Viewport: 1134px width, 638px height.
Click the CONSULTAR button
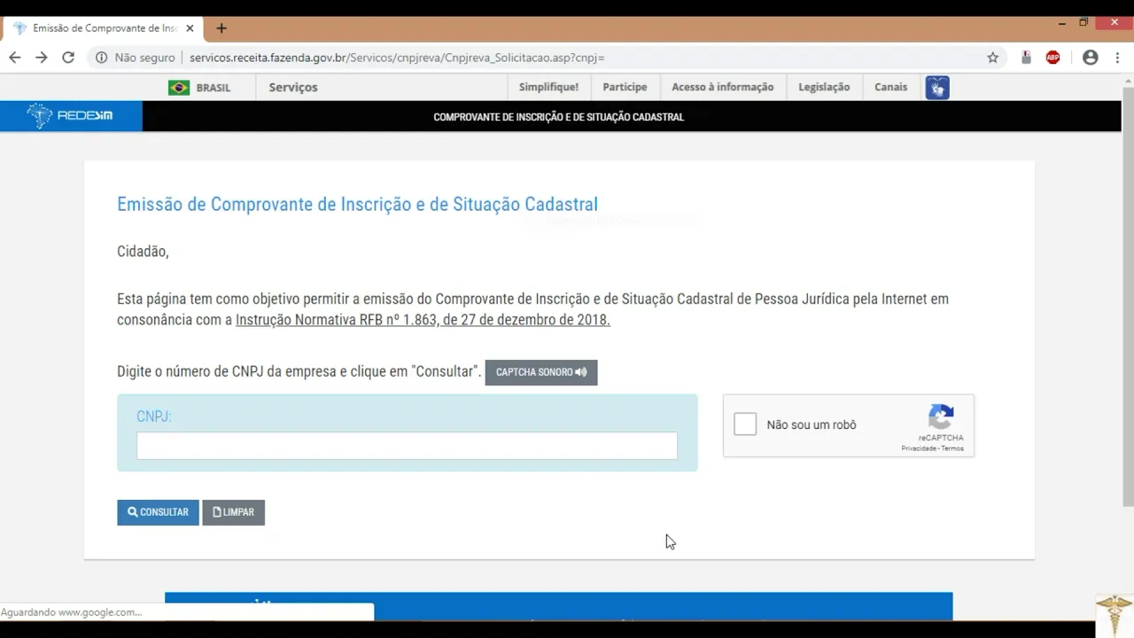pyautogui.click(x=158, y=512)
